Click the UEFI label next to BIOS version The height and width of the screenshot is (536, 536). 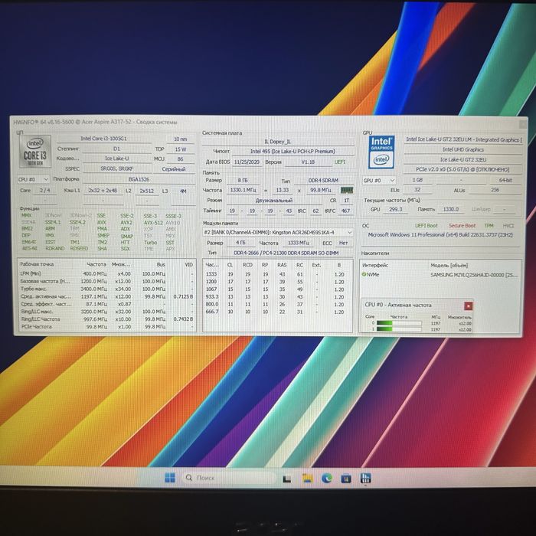340,162
